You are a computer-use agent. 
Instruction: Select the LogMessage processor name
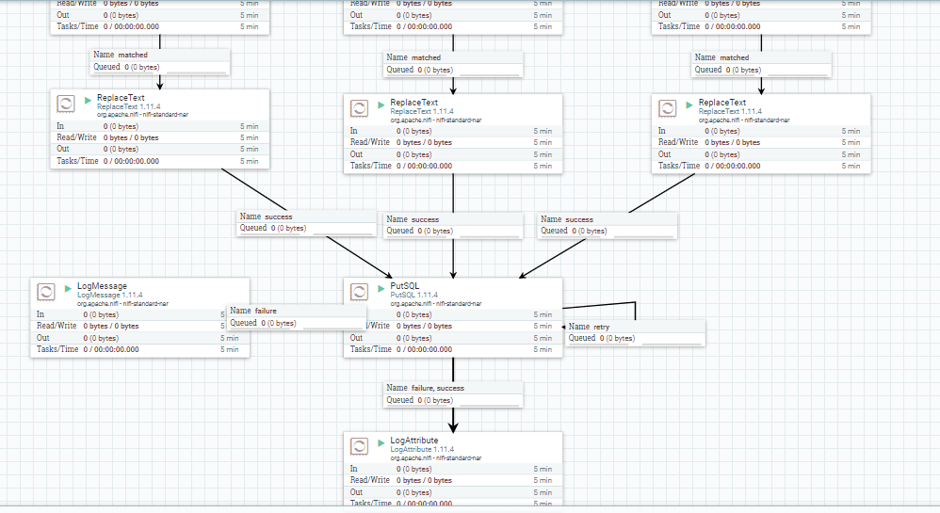click(102, 286)
